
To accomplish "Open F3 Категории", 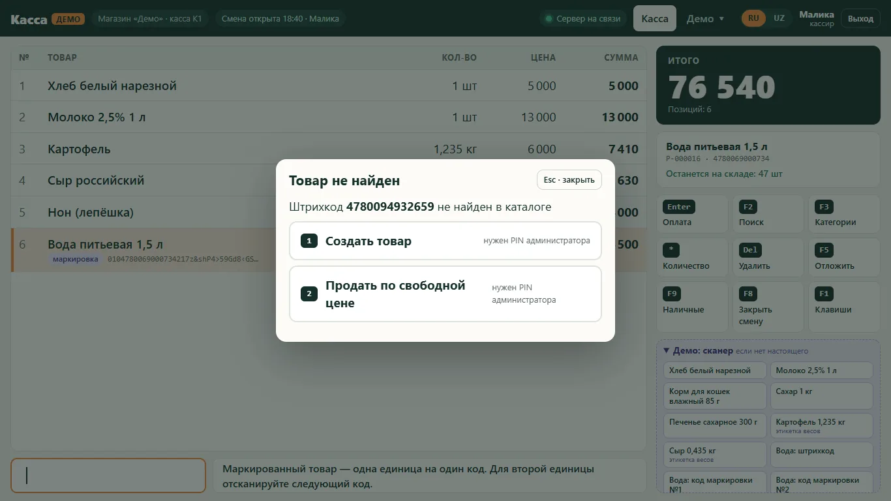I will [x=844, y=214].
